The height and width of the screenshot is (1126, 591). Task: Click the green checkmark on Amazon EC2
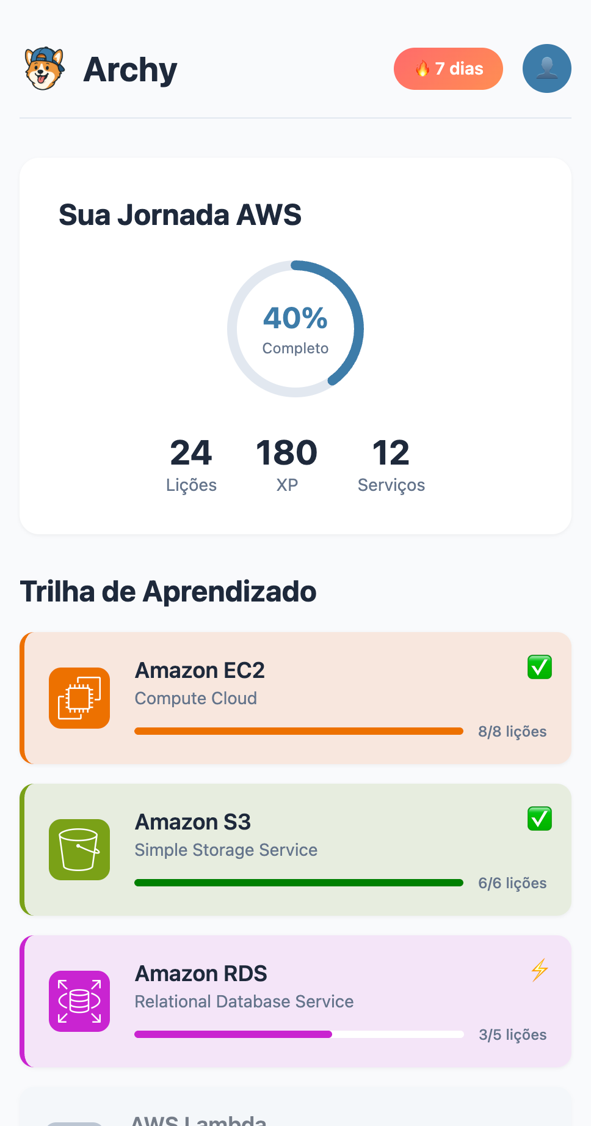540,668
